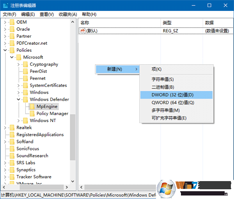Click the Peernet folder icon
Viewport: 234px width, 199px height.
point(25,78)
